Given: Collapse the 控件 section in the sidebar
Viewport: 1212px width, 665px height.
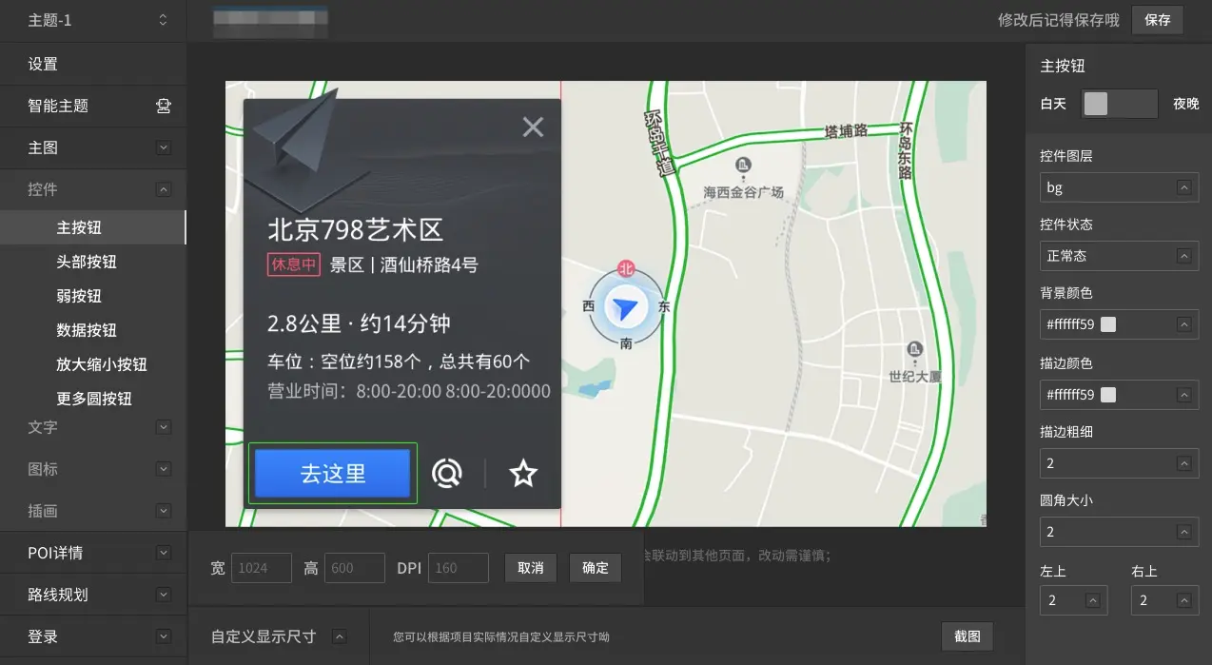Looking at the screenshot, I should (166, 188).
